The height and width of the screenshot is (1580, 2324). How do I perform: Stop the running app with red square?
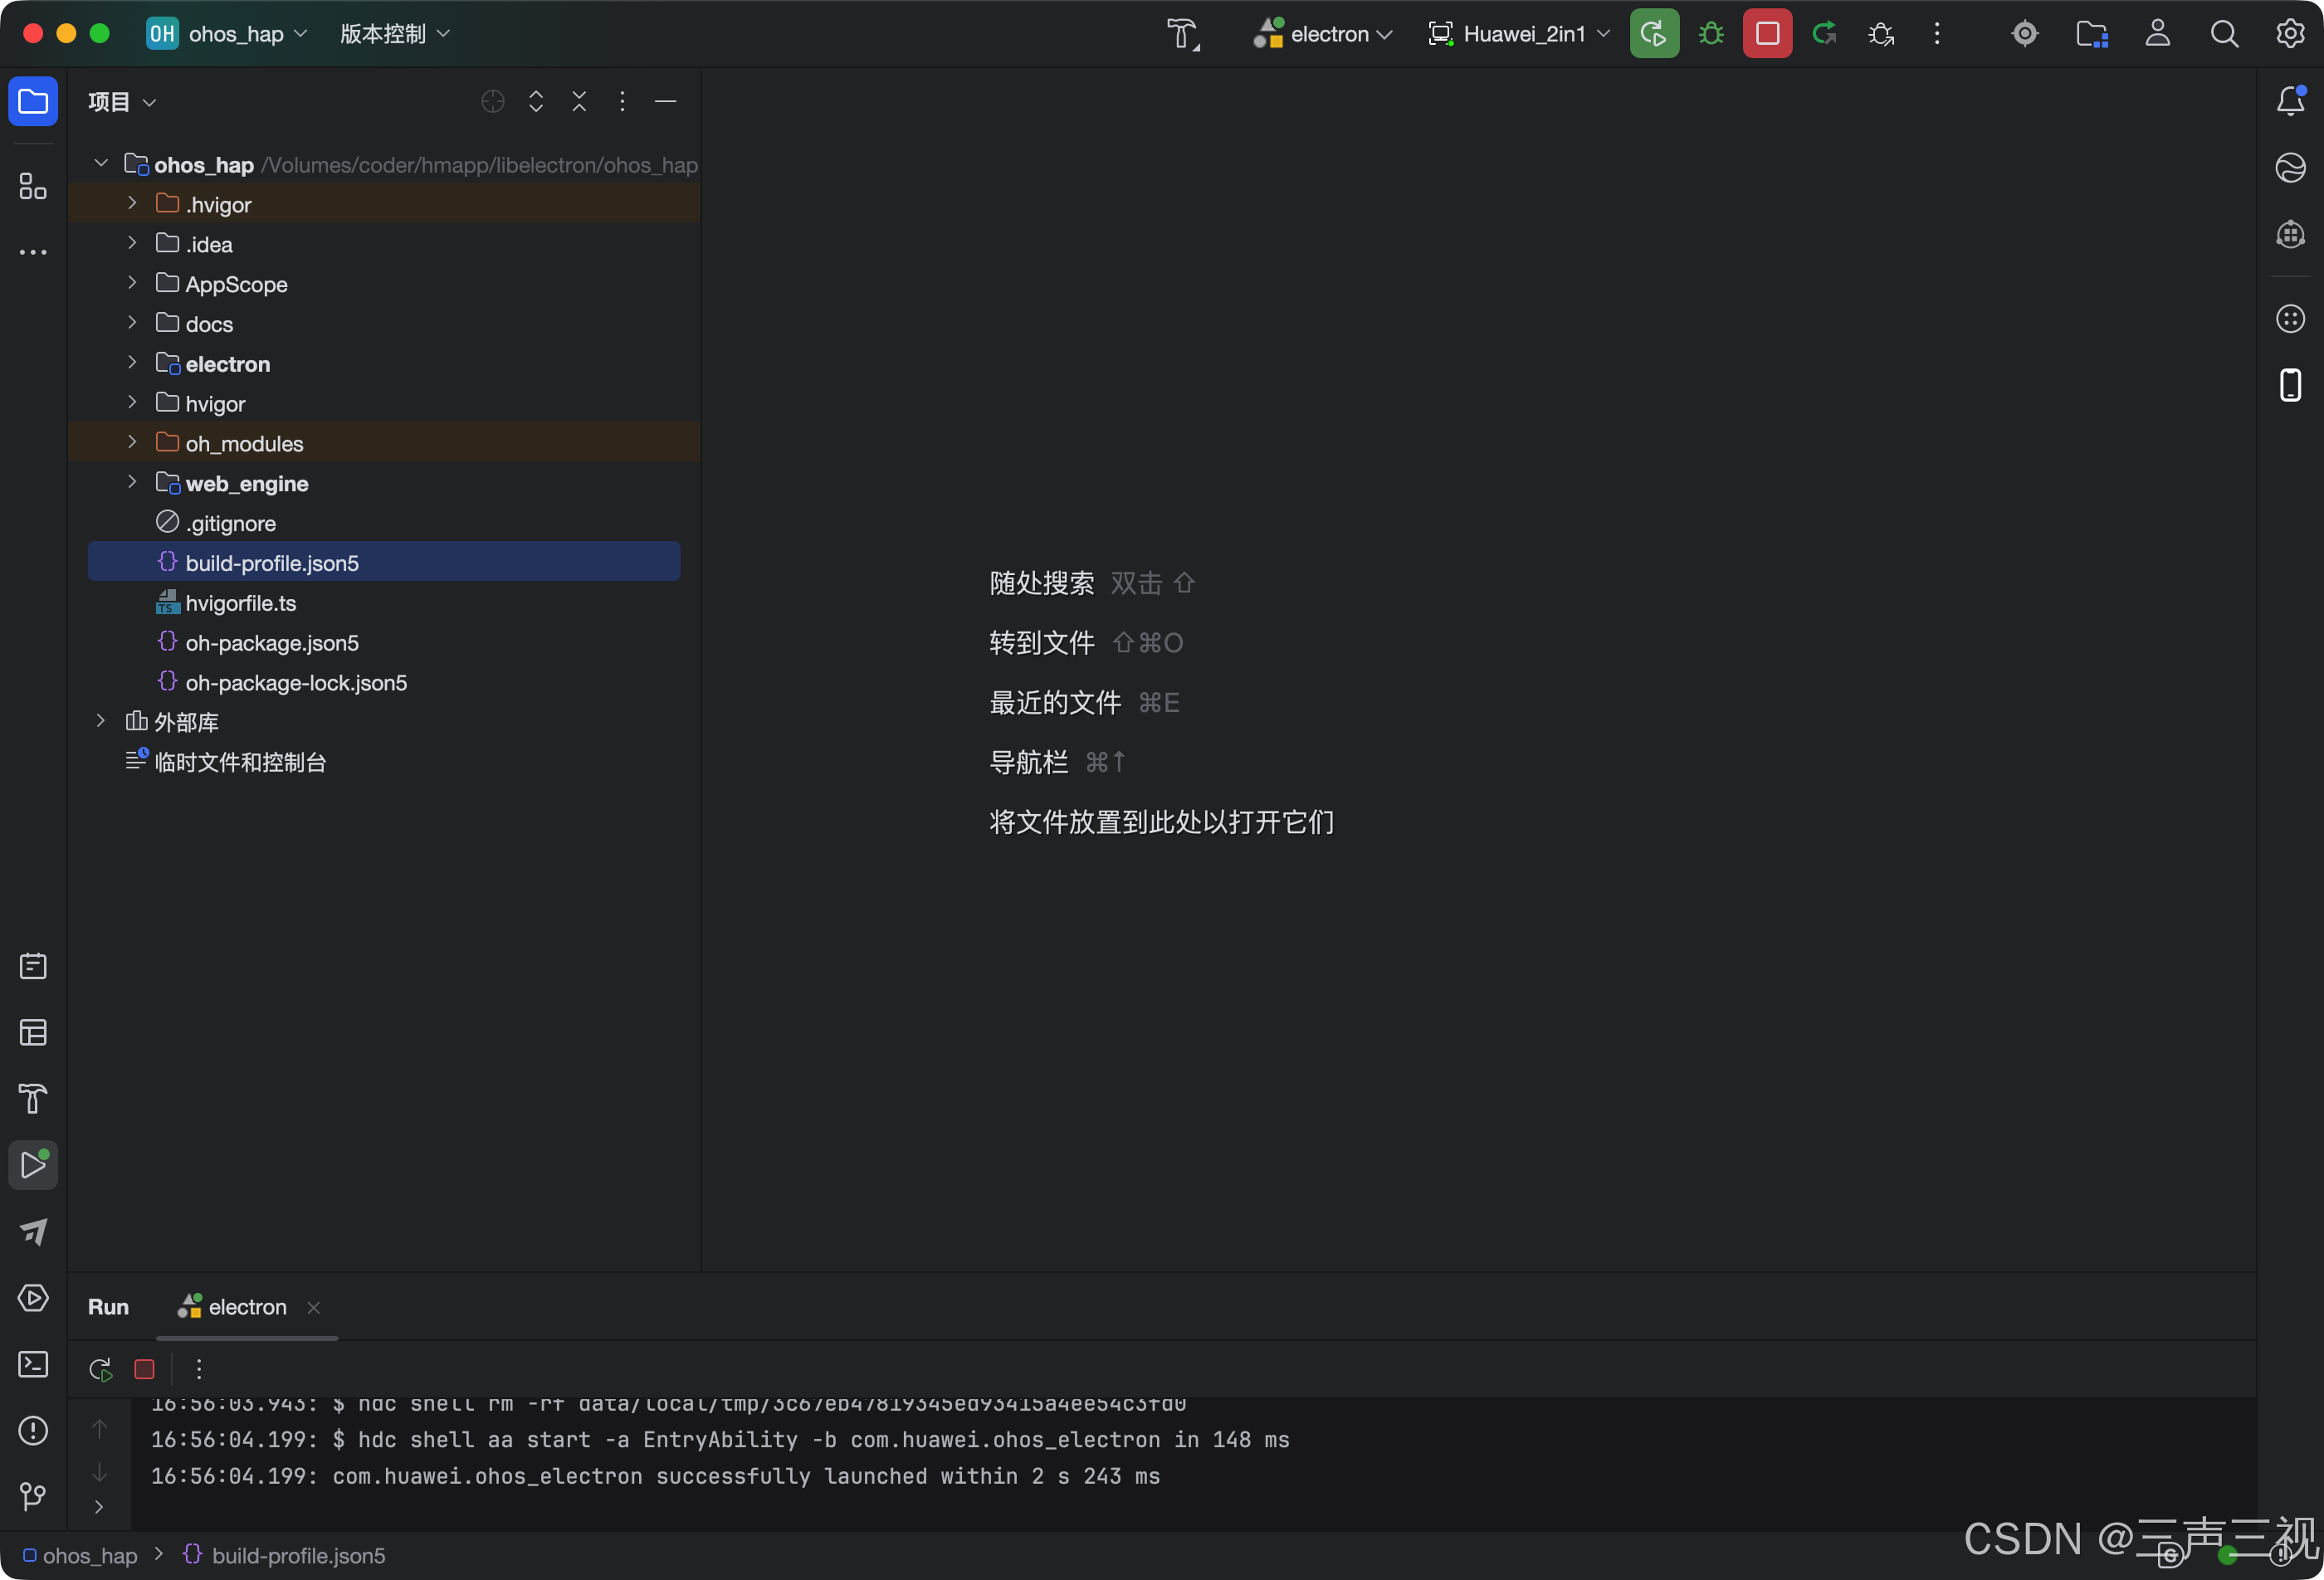coord(1767,34)
